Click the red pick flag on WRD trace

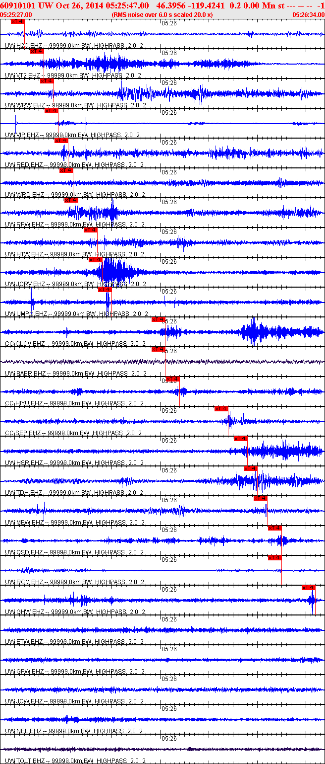tap(66, 170)
